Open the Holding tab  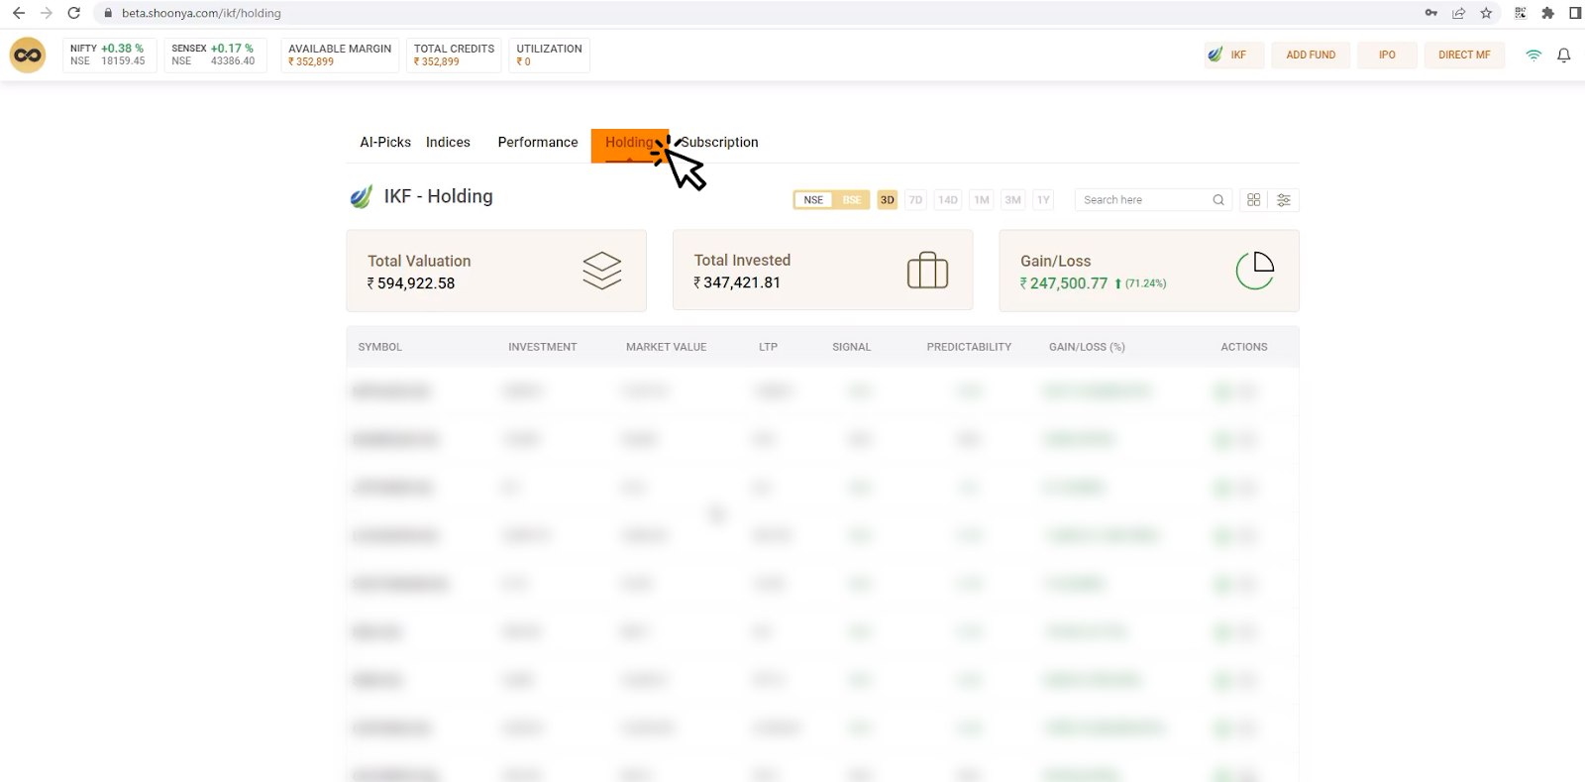(x=629, y=145)
